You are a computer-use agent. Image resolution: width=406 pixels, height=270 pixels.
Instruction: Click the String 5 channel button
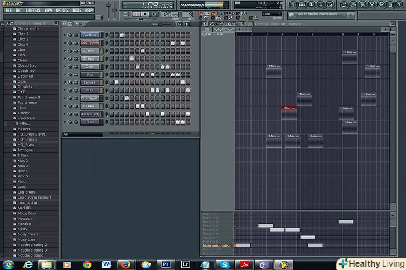(x=90, y=83)
